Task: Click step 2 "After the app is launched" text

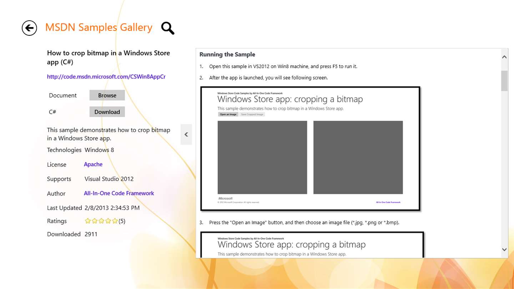Action: (268, 78)
